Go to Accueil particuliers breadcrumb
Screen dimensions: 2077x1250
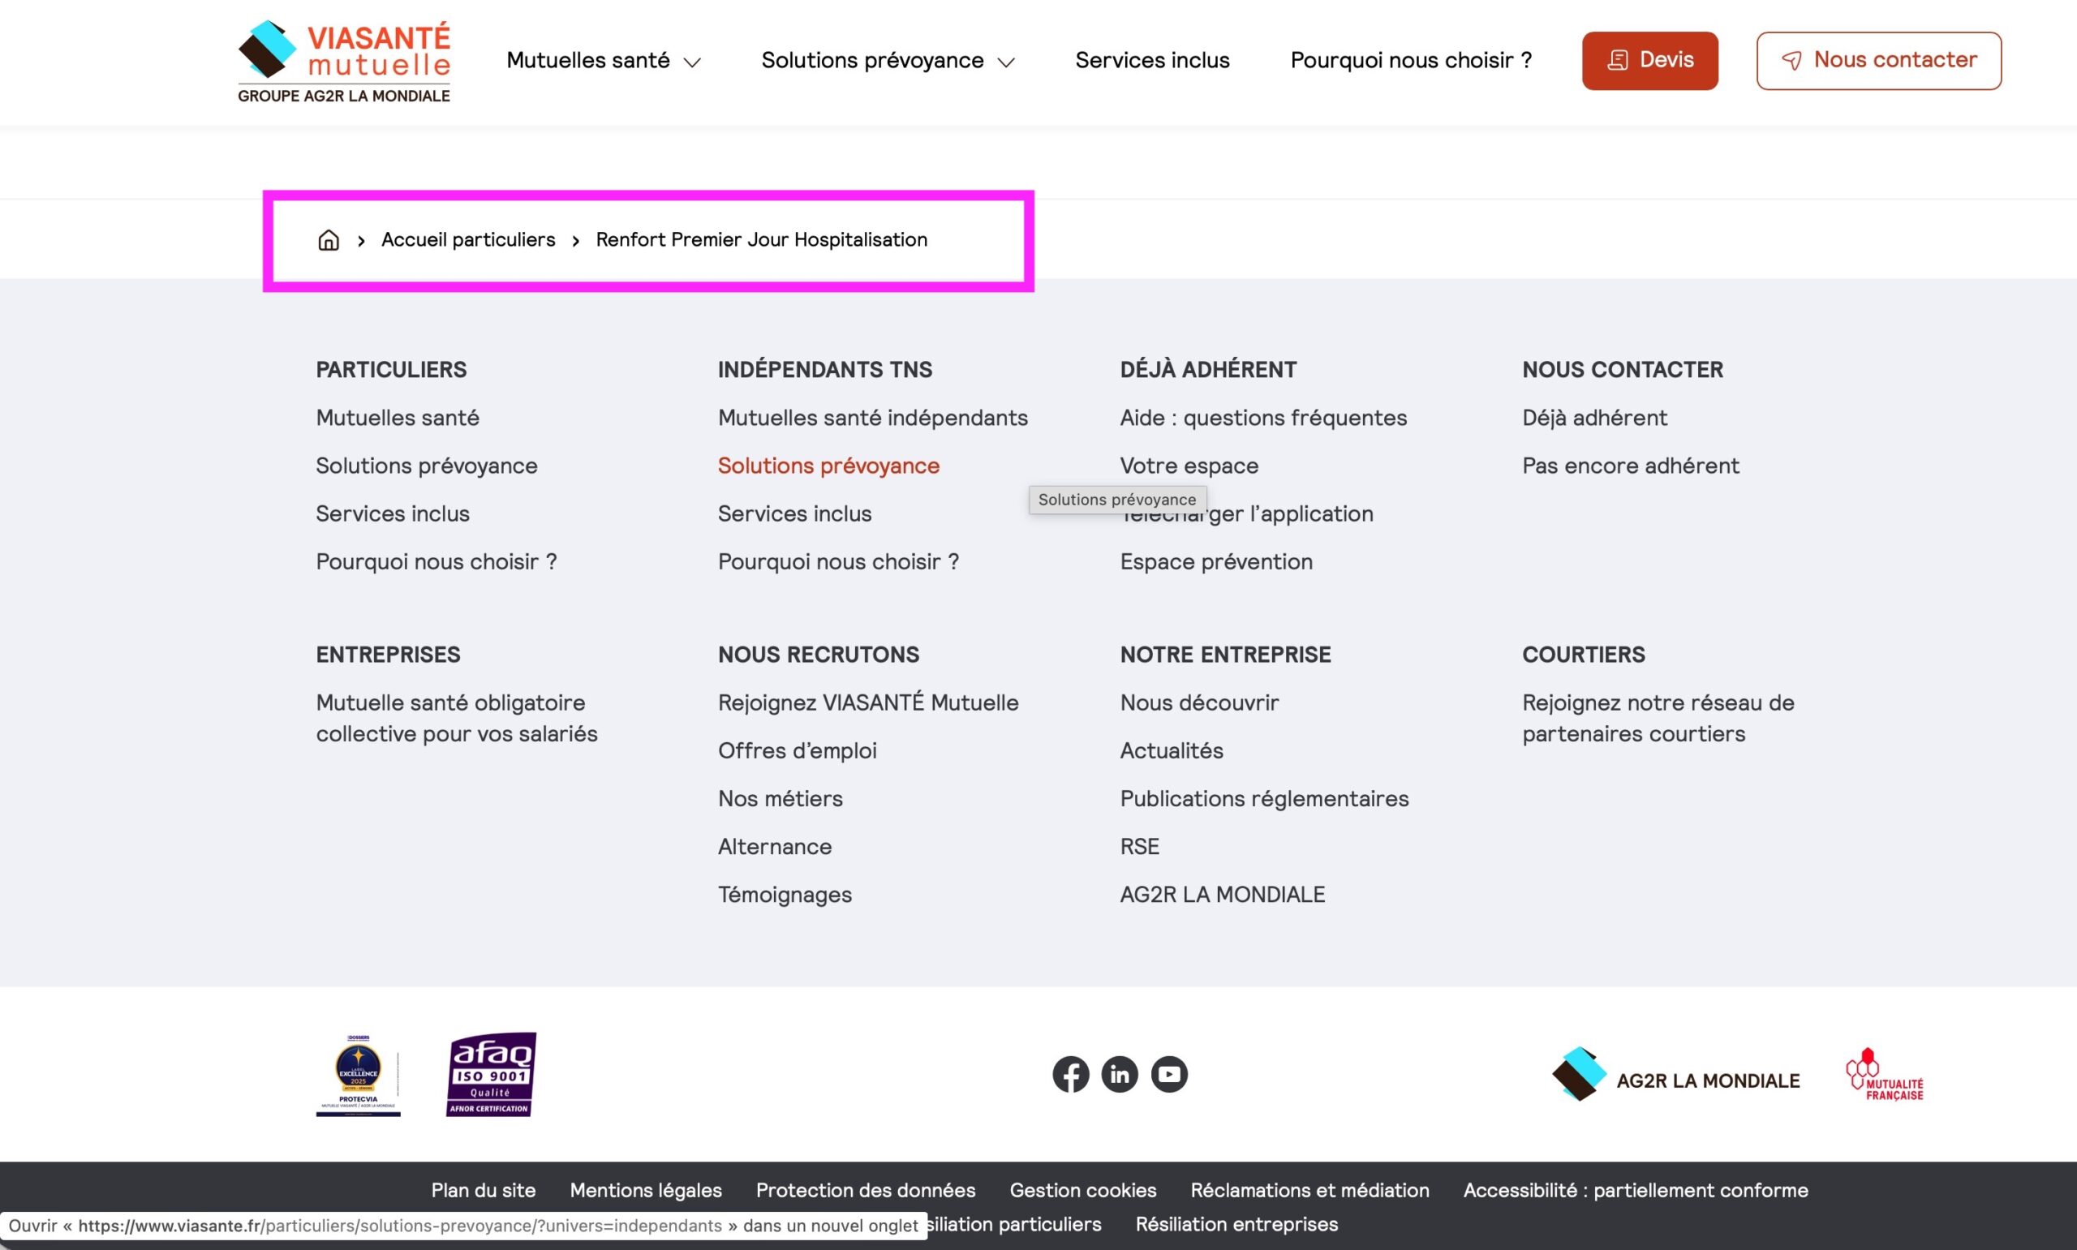[x=468, y=240]
